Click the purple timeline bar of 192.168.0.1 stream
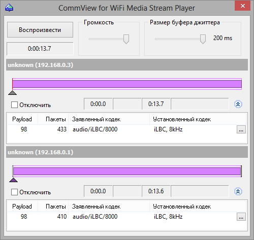This screenshot has width=254, height=240. tap(127, 171)
